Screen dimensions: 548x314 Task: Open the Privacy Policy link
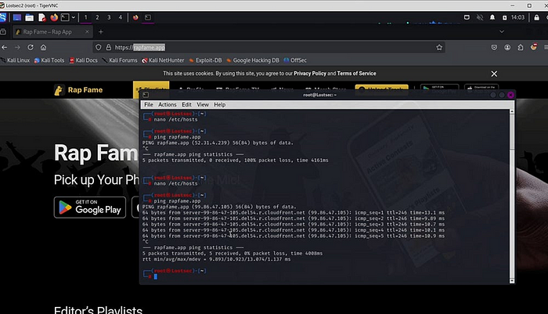(x=310, y=74)
